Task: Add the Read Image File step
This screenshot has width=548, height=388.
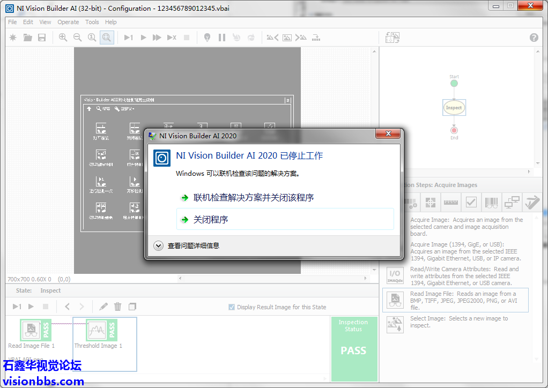Action: pyautogui.click(x=455, y=300)
